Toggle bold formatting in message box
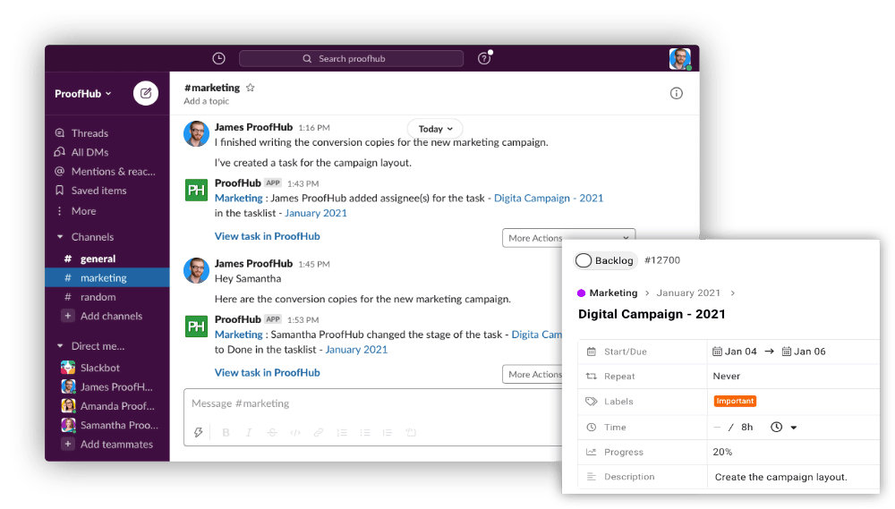 (x=226, y=432)
